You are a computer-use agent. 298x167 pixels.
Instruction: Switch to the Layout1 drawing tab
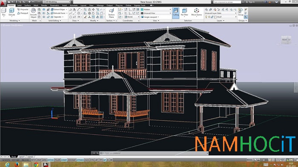point(21,157)
